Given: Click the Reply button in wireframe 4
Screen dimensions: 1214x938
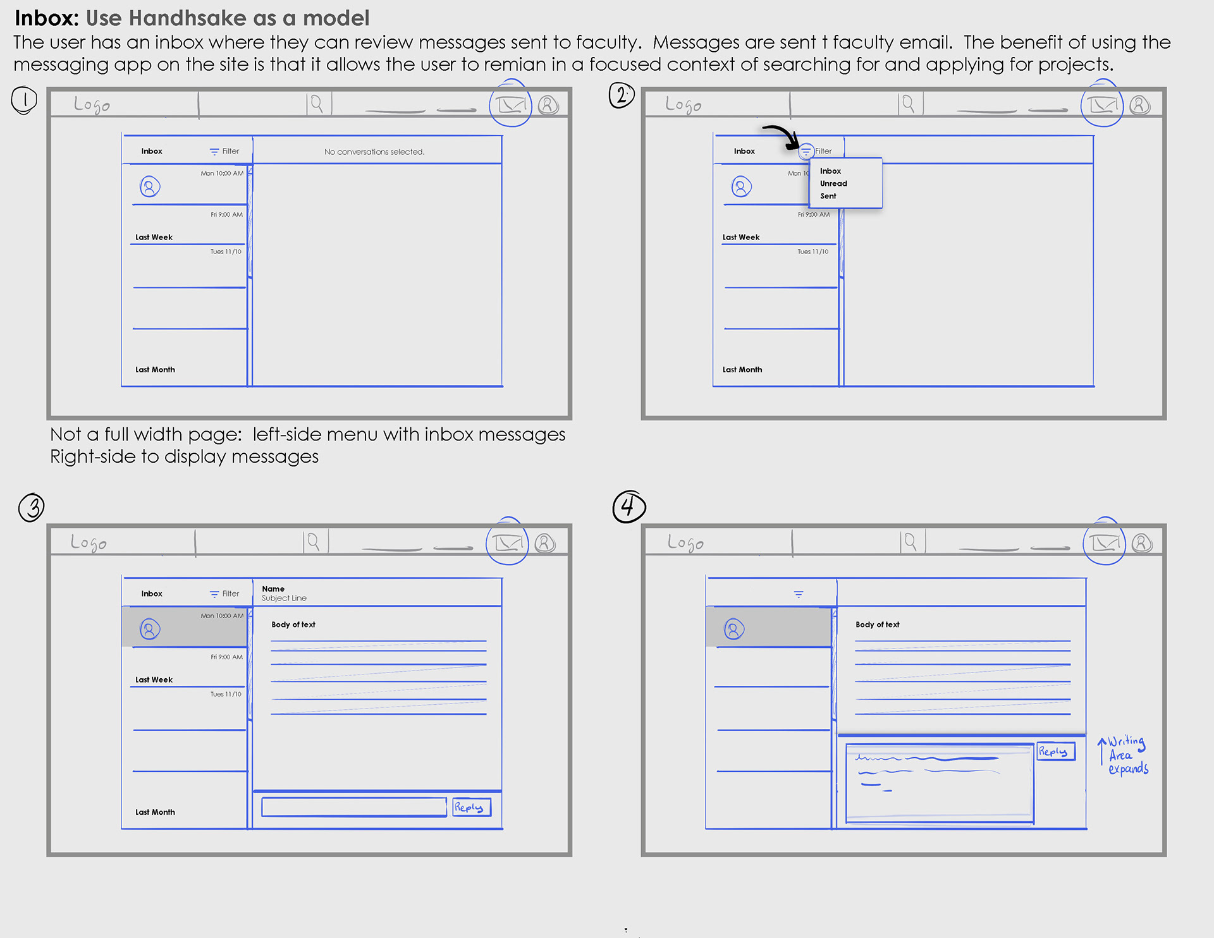Looking at the screenshot, I should coord(1056,752).
